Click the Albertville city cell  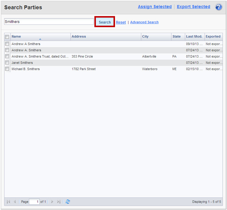tap(156, 56)
